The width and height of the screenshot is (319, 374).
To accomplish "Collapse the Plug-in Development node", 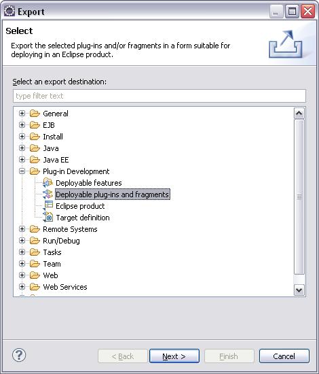I will click(22, 171).
